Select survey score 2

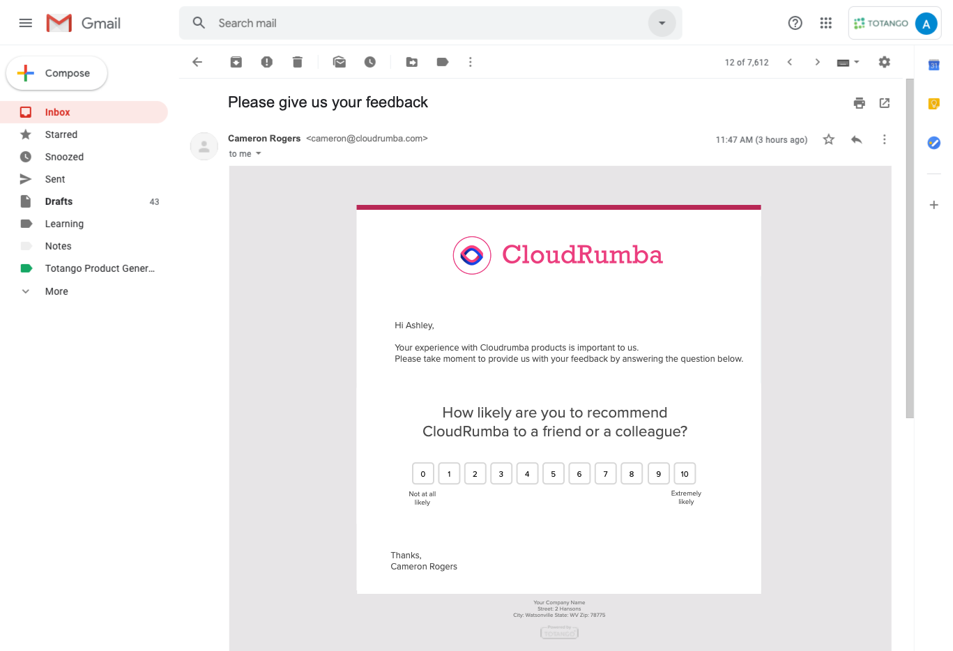point(475,474)
